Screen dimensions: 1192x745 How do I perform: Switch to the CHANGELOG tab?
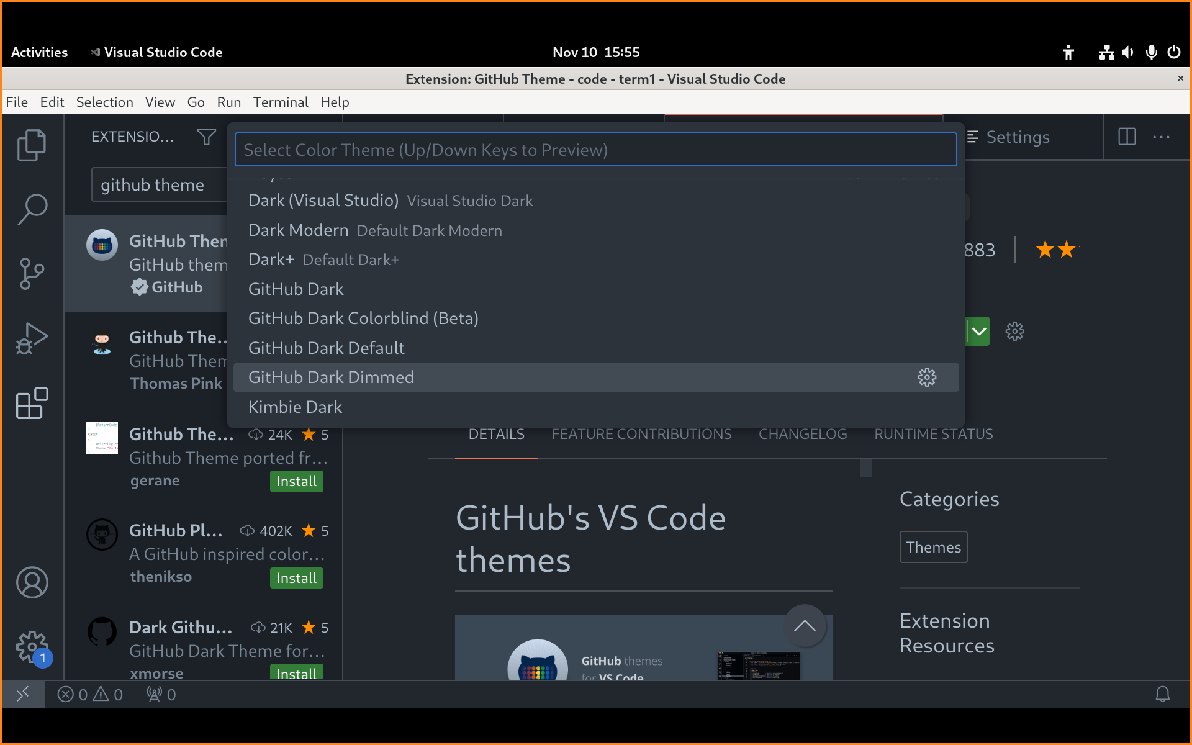coord(802,434)
